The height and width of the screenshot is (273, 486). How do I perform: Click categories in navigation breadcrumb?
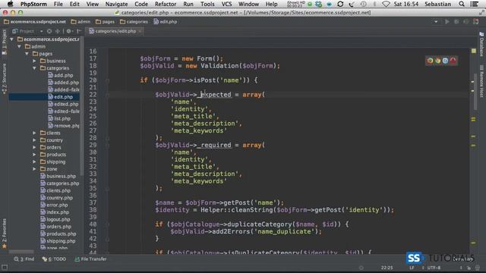(x=134, y=22)
